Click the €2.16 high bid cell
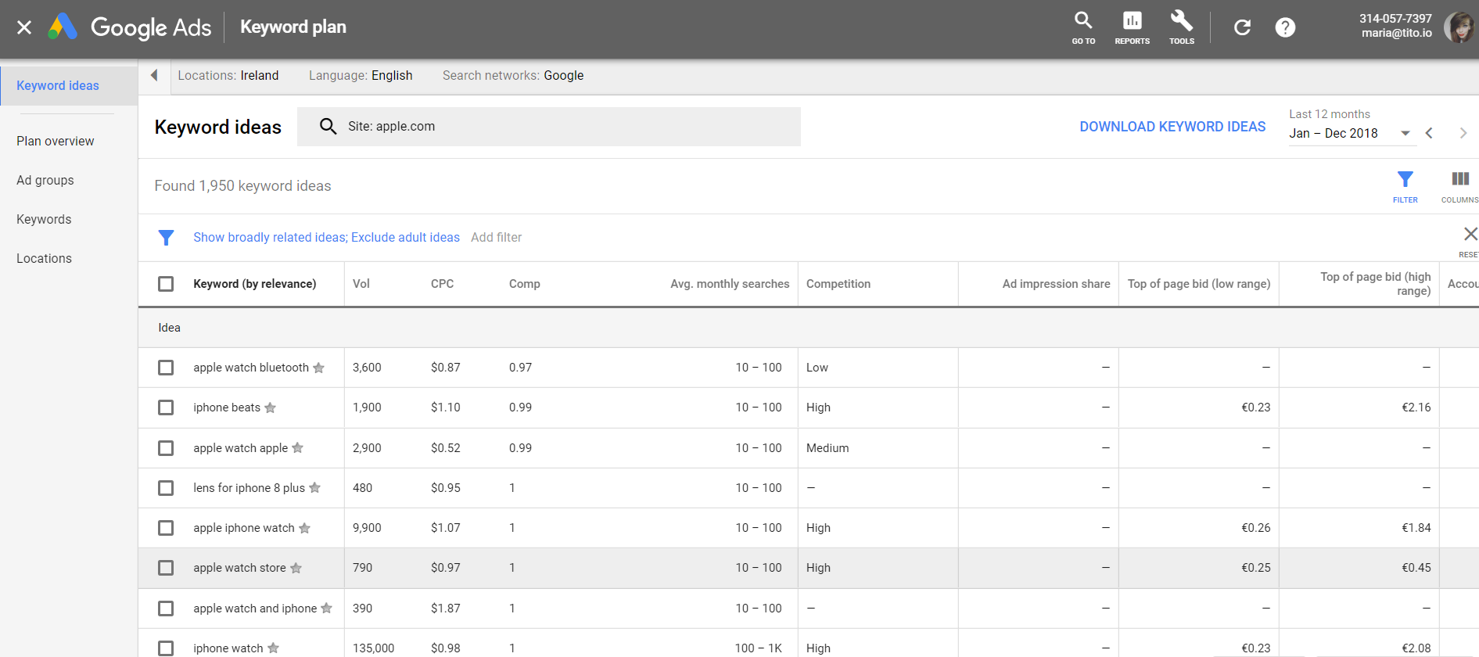Screen dimensions: 1479x657 click(x=1416, y=407)
